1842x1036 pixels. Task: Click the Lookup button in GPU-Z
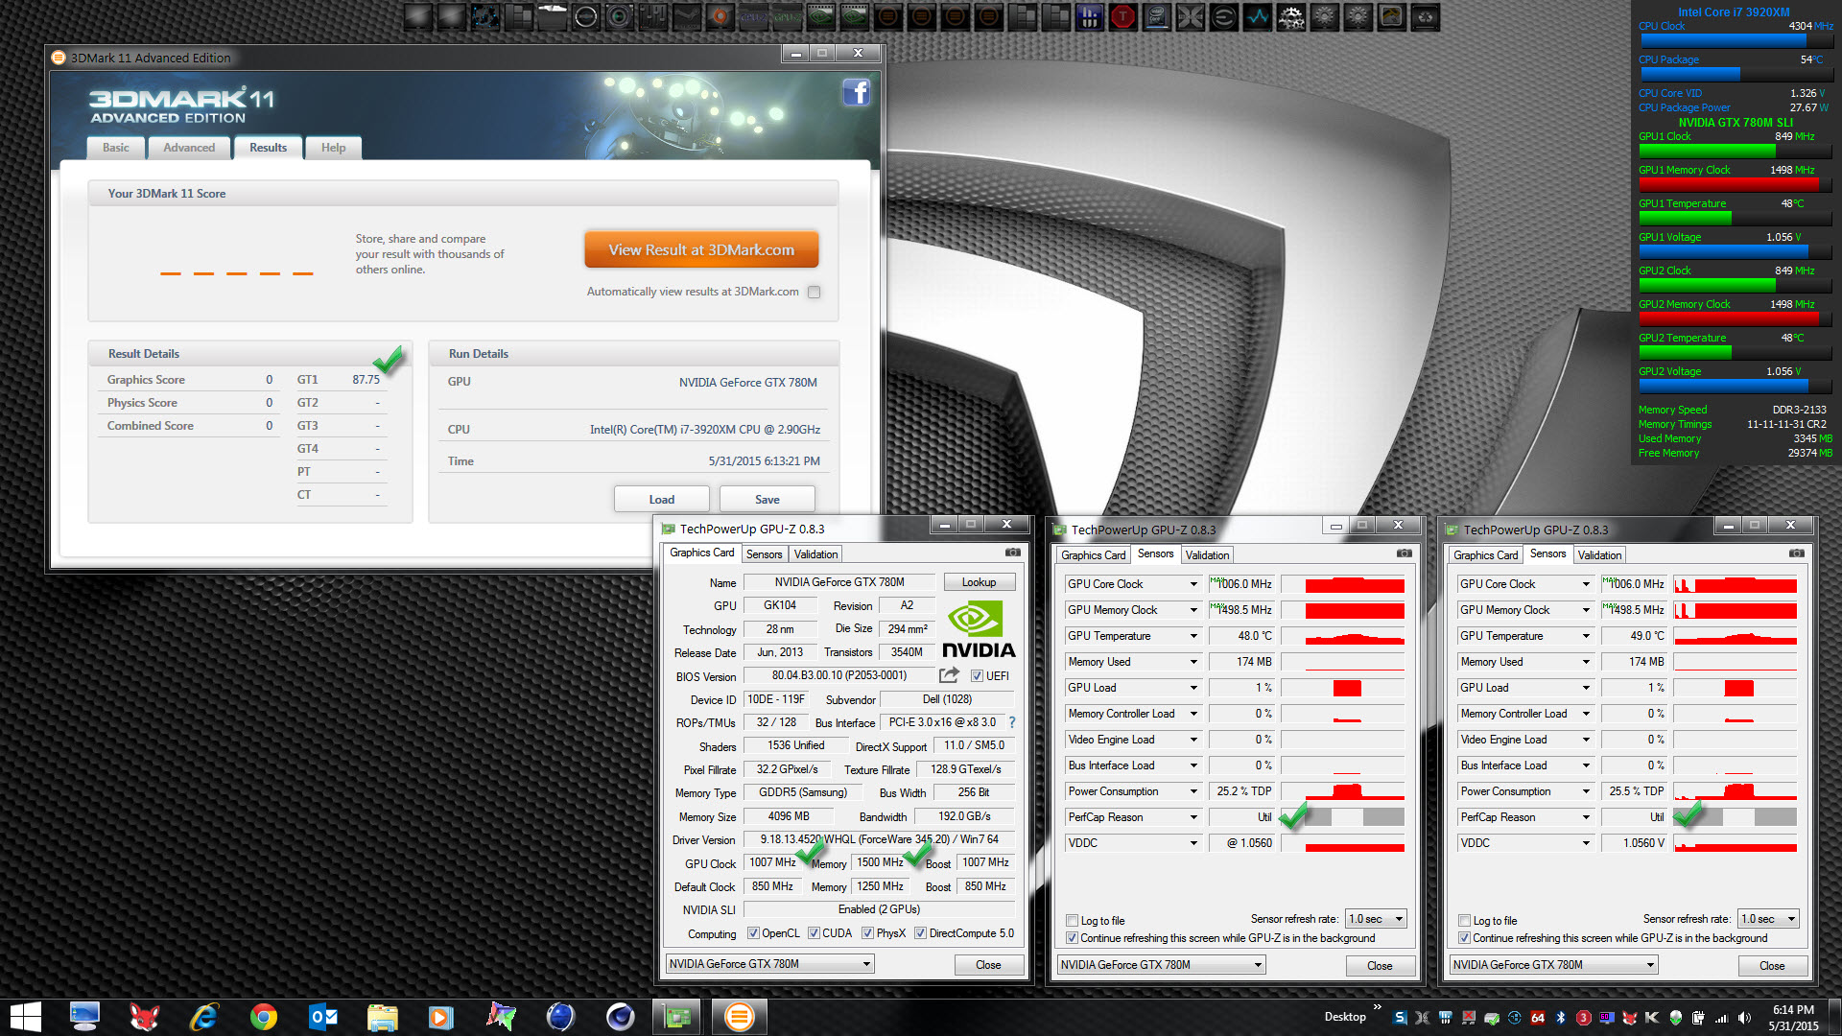click(979, 582)
